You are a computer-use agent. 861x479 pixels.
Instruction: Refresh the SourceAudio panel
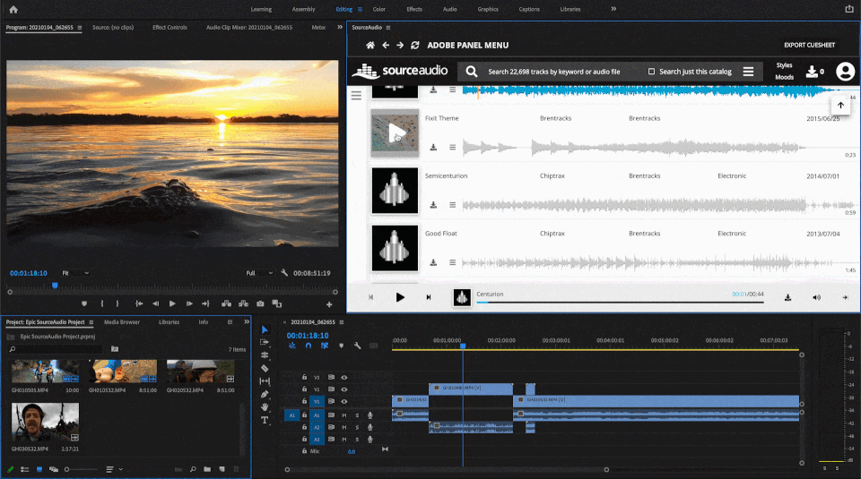click(415, 46)
